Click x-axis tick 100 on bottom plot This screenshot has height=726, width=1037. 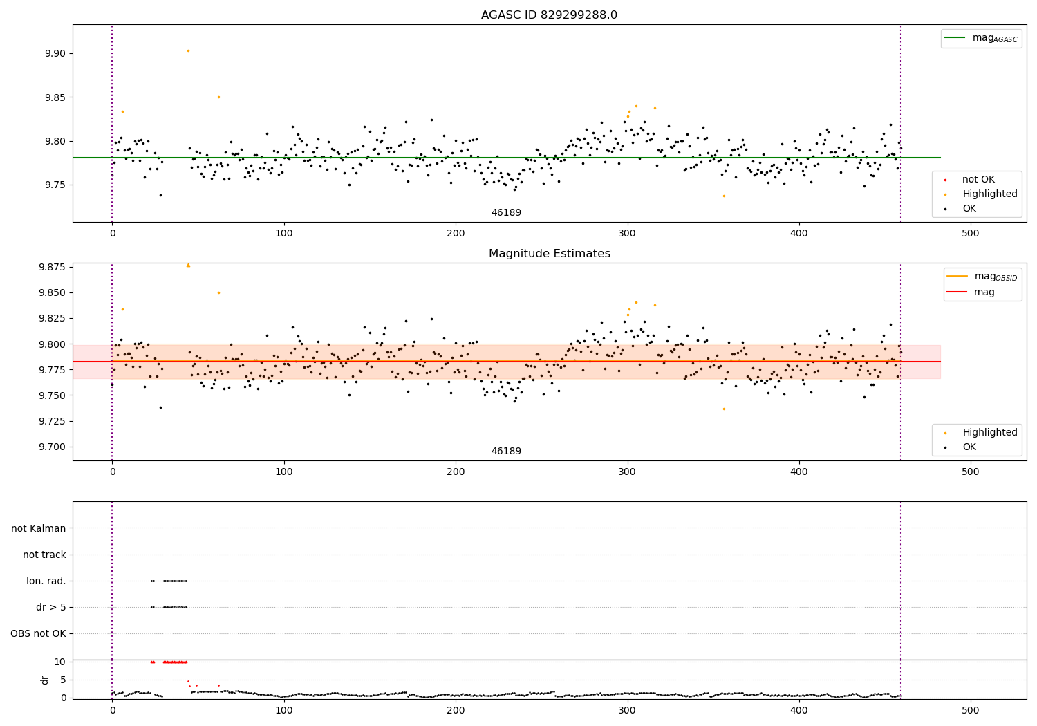tap(284, 711)
